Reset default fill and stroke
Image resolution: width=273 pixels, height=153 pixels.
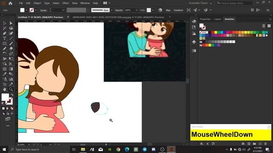coord(3,103)
